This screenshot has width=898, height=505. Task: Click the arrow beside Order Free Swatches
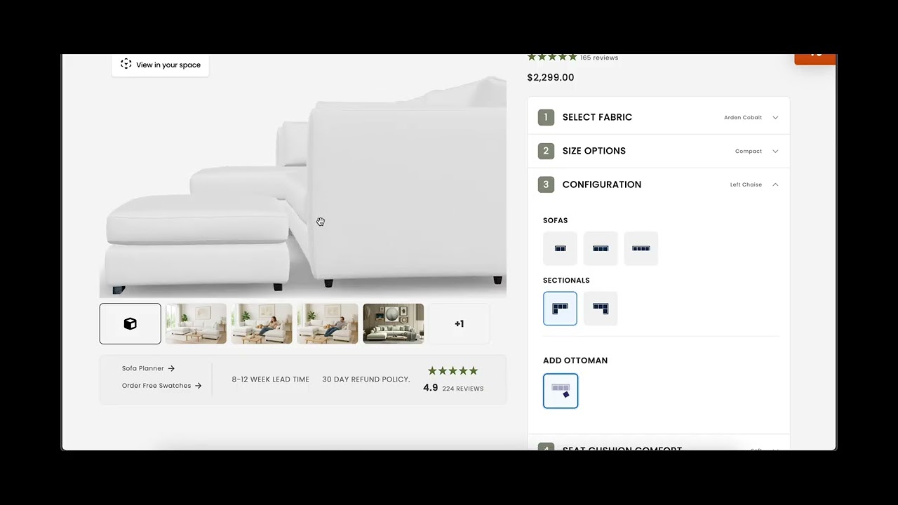tap(198, 386)
